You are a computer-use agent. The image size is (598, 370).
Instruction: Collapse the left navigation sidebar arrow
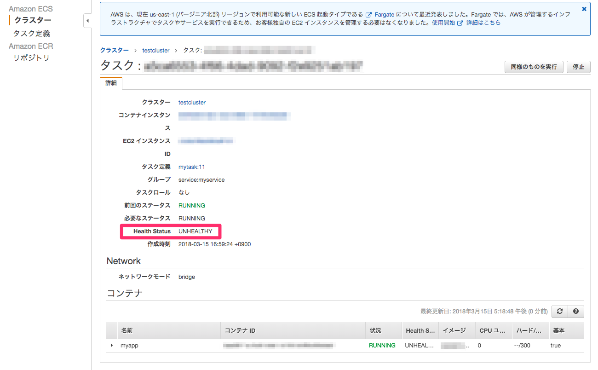coord(87,21)
